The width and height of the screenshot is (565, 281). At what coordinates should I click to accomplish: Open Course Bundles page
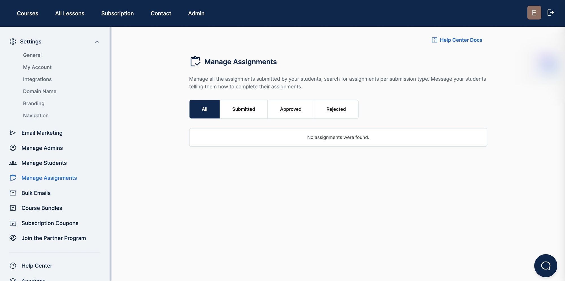(42, 208)
